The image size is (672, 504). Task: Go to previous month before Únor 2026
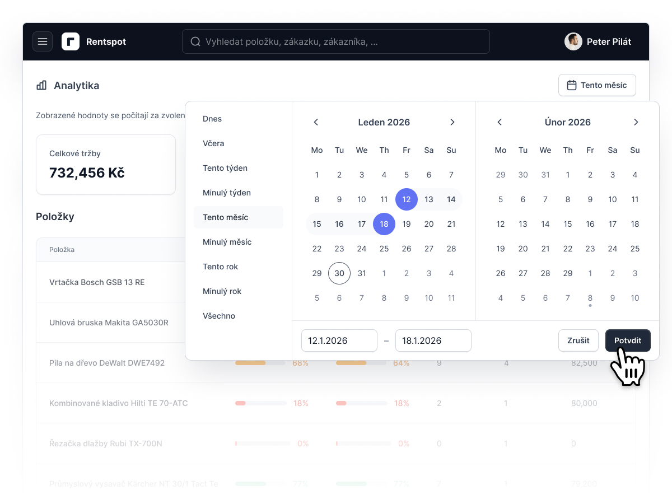[500, 122]
